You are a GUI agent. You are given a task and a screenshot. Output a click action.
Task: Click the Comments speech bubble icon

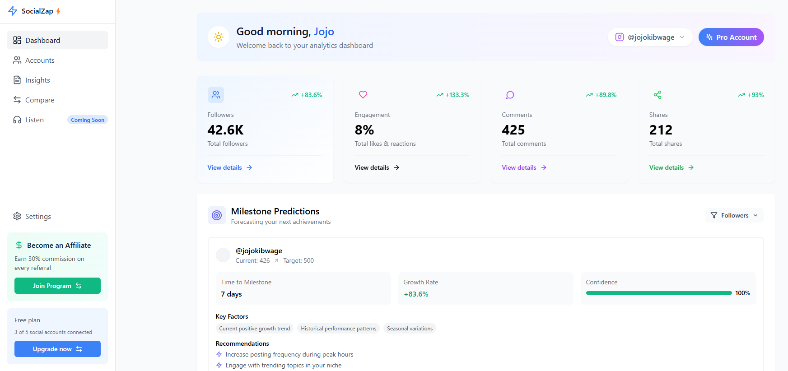click(x=510, y=95)
